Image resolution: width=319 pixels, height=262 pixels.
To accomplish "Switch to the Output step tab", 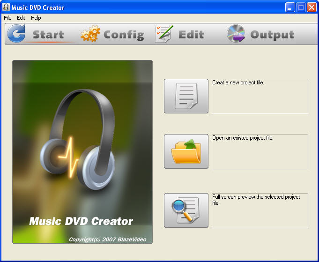I will coord(272,35).
